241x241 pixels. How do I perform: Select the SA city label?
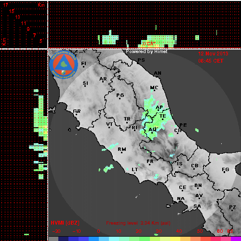coord(197,206)
